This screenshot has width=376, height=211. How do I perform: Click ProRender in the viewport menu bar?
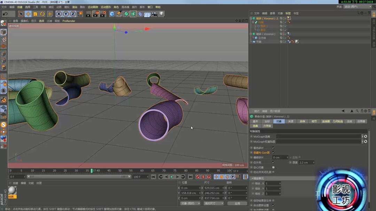[x=69, y=20]
